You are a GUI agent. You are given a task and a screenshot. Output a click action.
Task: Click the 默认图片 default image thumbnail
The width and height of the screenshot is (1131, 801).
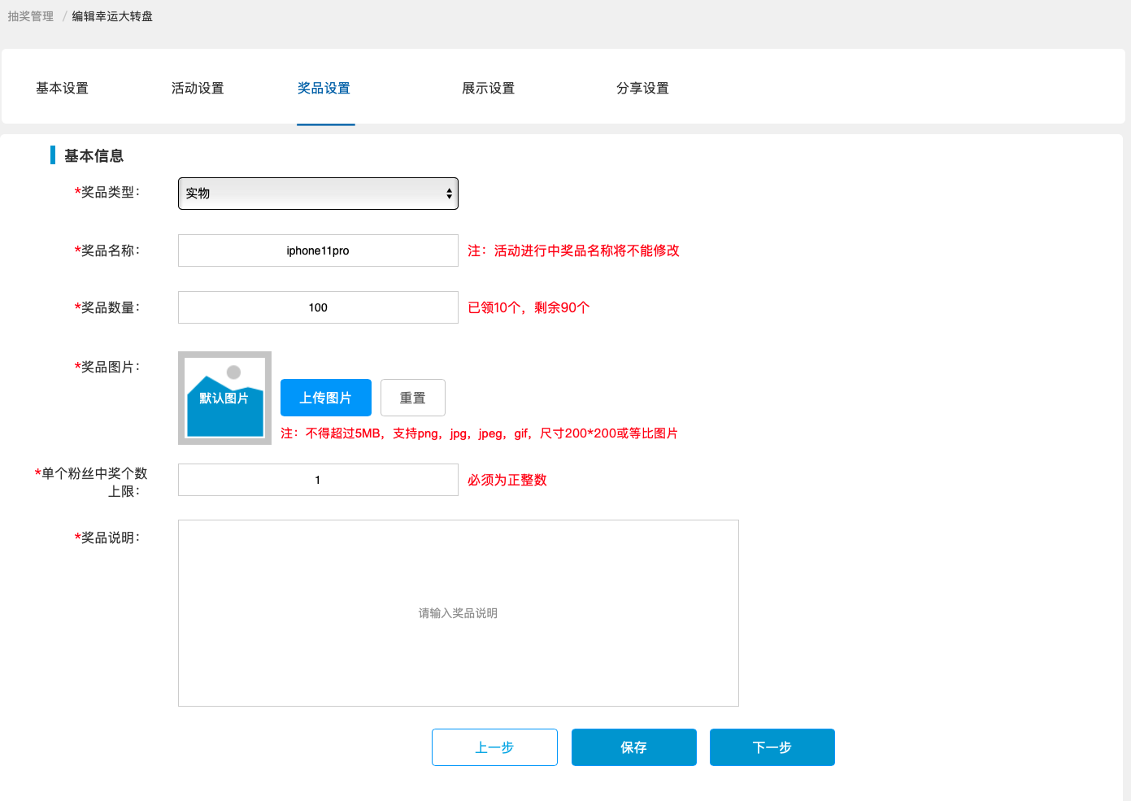pyautogui.click(x=224, y=398)
